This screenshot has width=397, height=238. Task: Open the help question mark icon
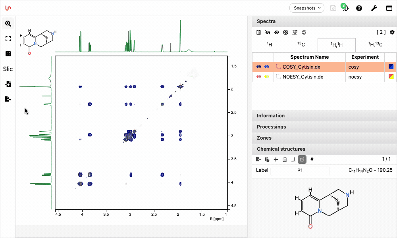pos(359,8)
